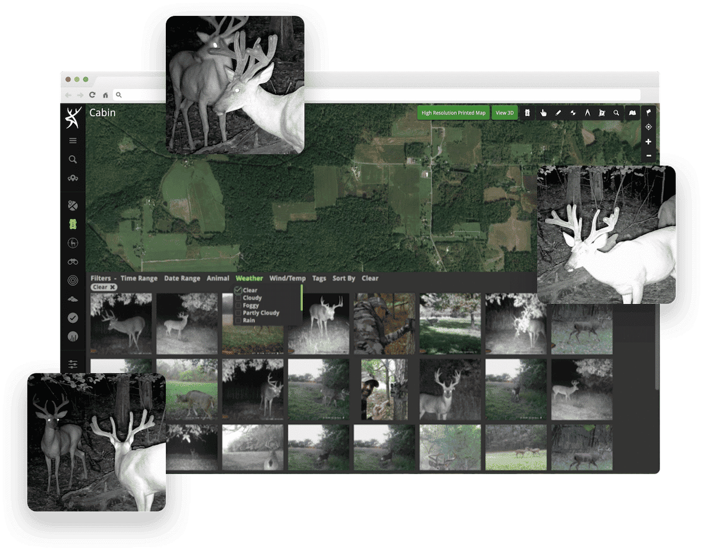Open the binoculars scouting icon in sidebar
Image resolution: width=703 pixels, height=550 pixels.
[73, 262]
